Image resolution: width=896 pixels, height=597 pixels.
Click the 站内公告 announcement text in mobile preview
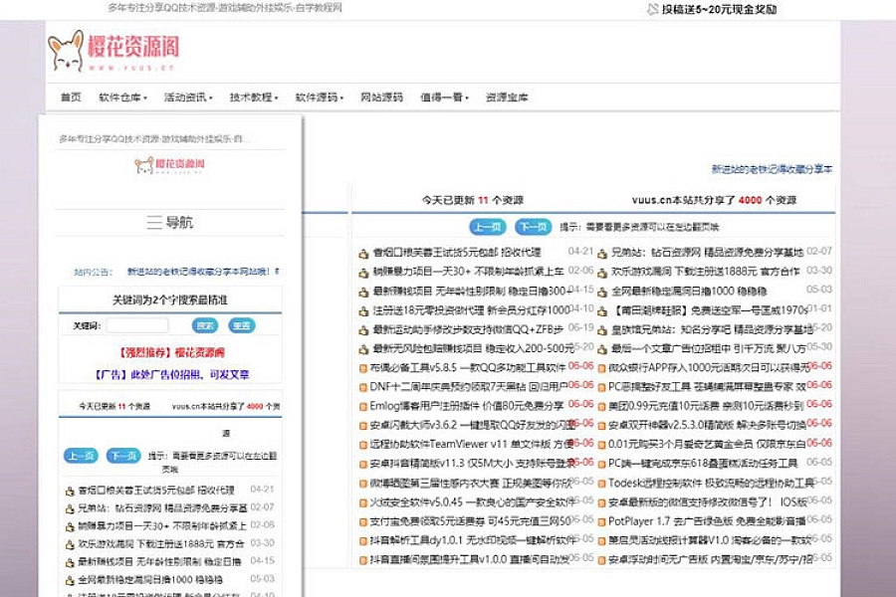(x=203, y=272)
